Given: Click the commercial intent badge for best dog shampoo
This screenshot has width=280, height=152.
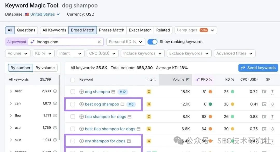Looking at the screenshot, I should click(149, 104).
